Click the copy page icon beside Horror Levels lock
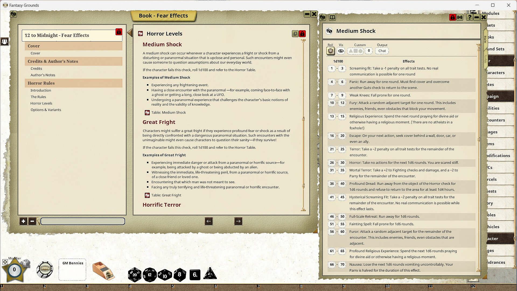 tap(295, 34)
